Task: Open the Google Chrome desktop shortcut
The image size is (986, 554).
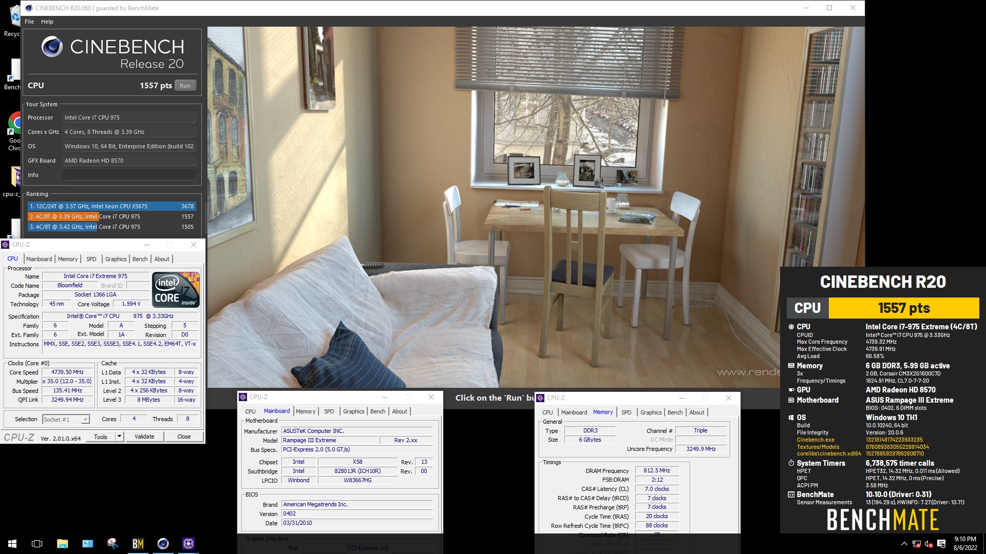Action: tap(15, 132)
